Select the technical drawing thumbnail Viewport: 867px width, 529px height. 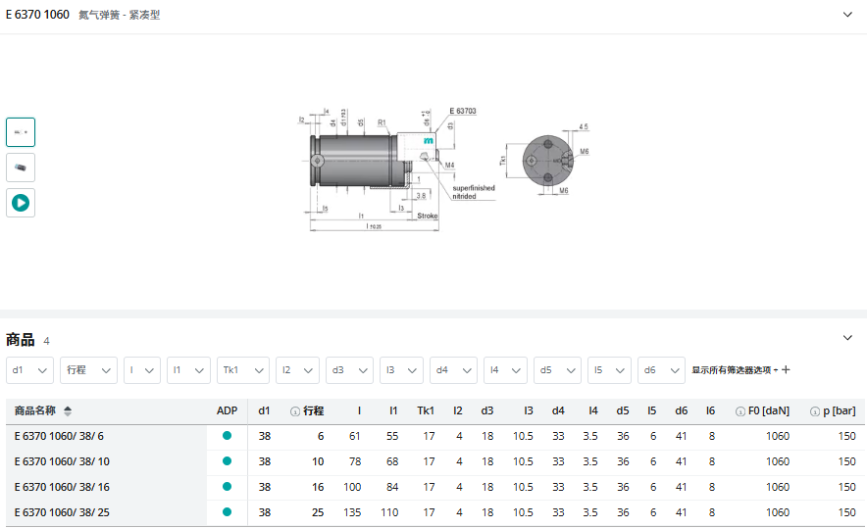[x=21, y=132]
